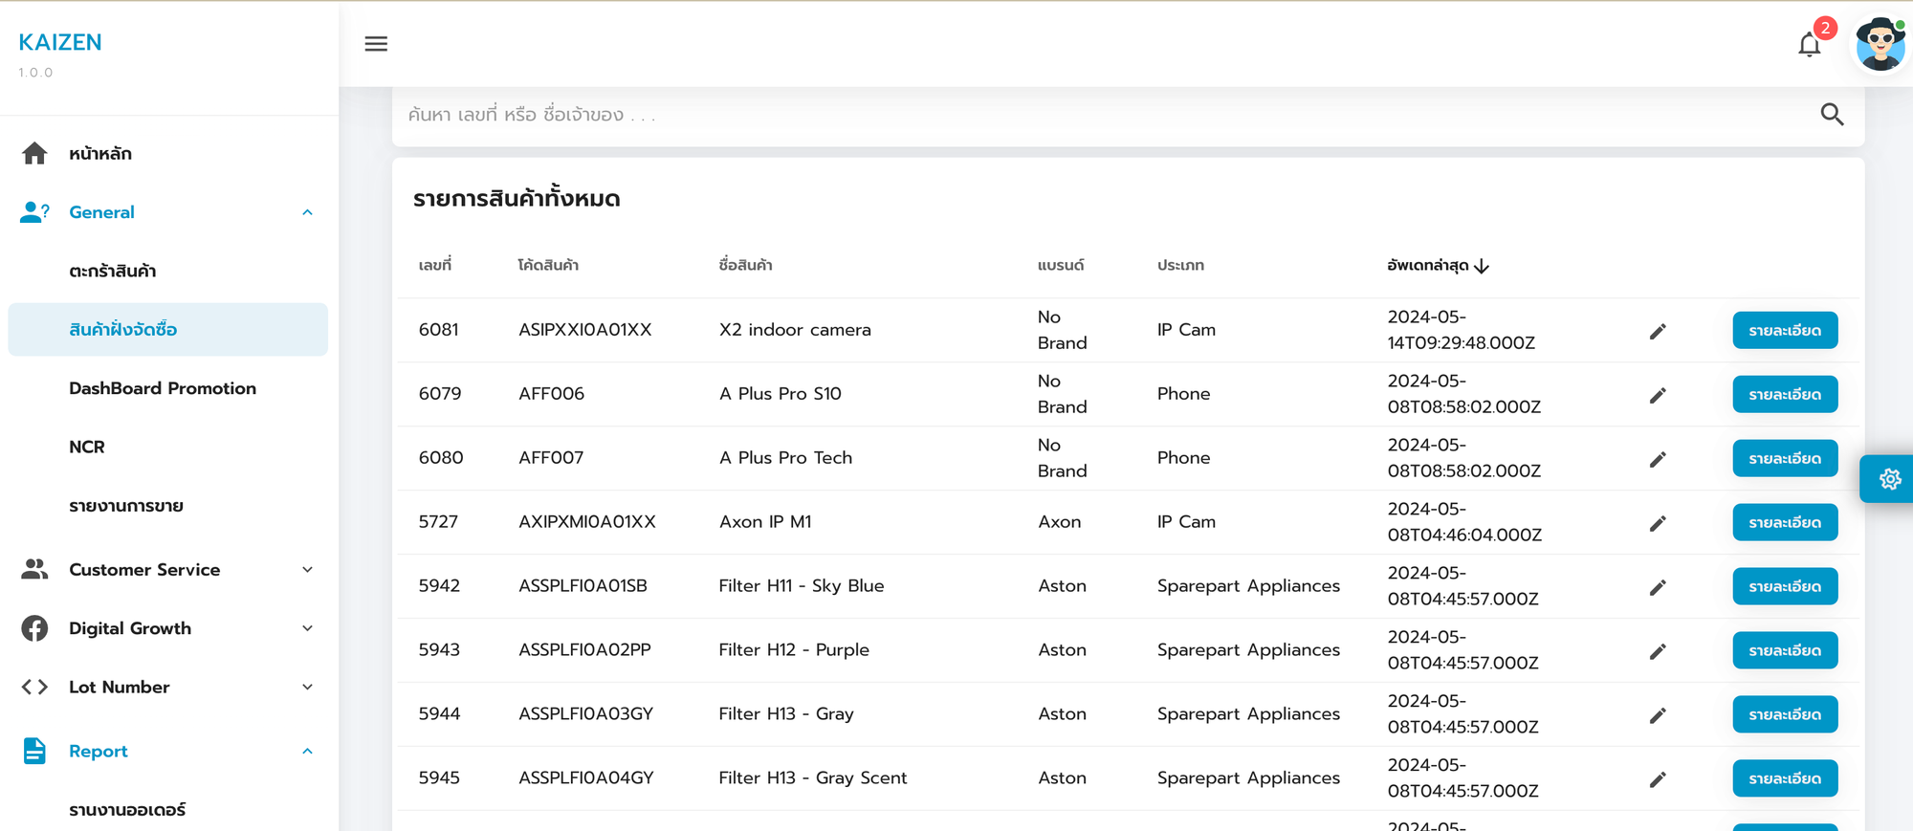Edit Filter H11 - Sky Blue pencil
1913x831 pixels.
1658,587
